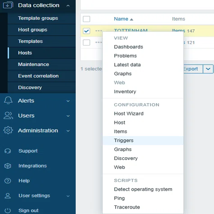Click the Integrations cube icon
The height and width of the screenshot is (214, 214).
[x=8, y=166]
